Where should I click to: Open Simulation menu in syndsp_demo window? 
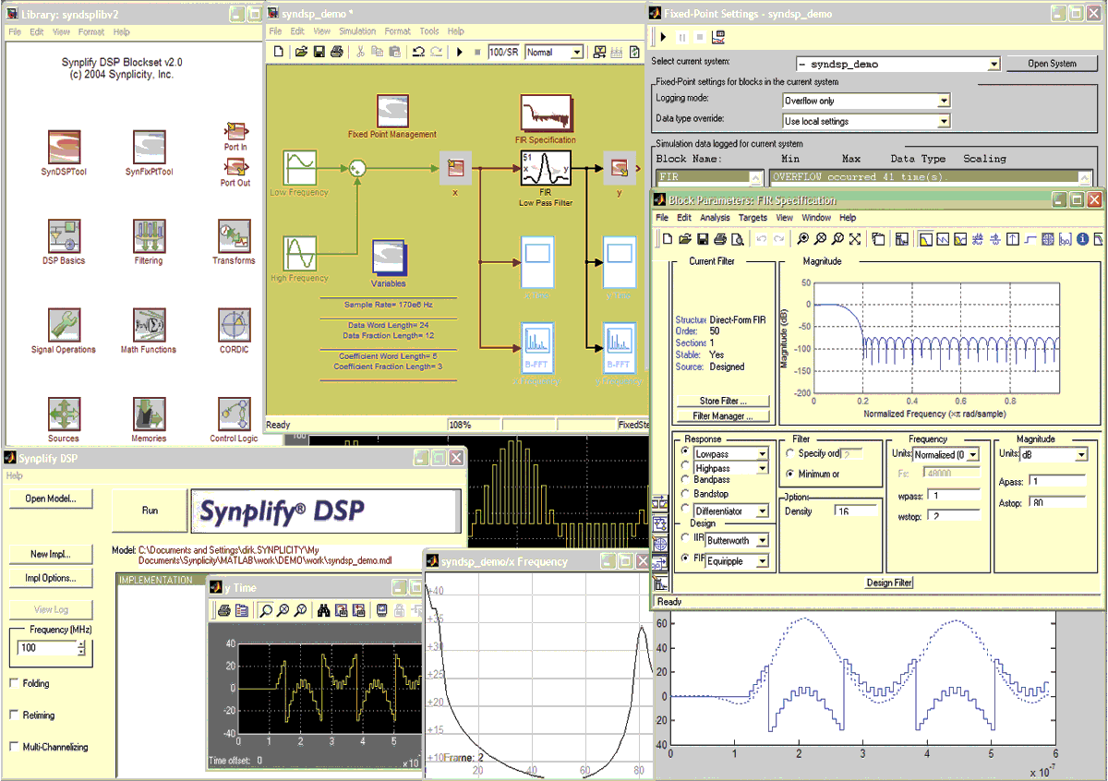(x=356, y=31)
